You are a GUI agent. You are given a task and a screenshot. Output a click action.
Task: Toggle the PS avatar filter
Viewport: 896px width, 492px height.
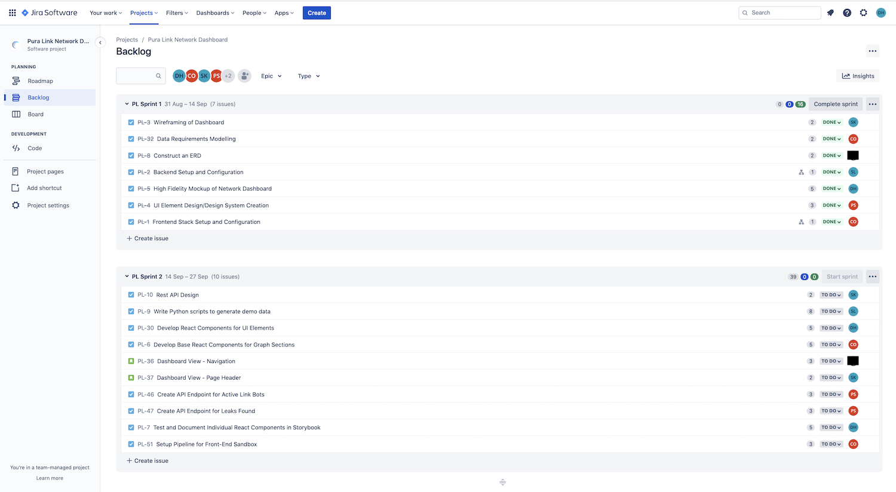216,76
